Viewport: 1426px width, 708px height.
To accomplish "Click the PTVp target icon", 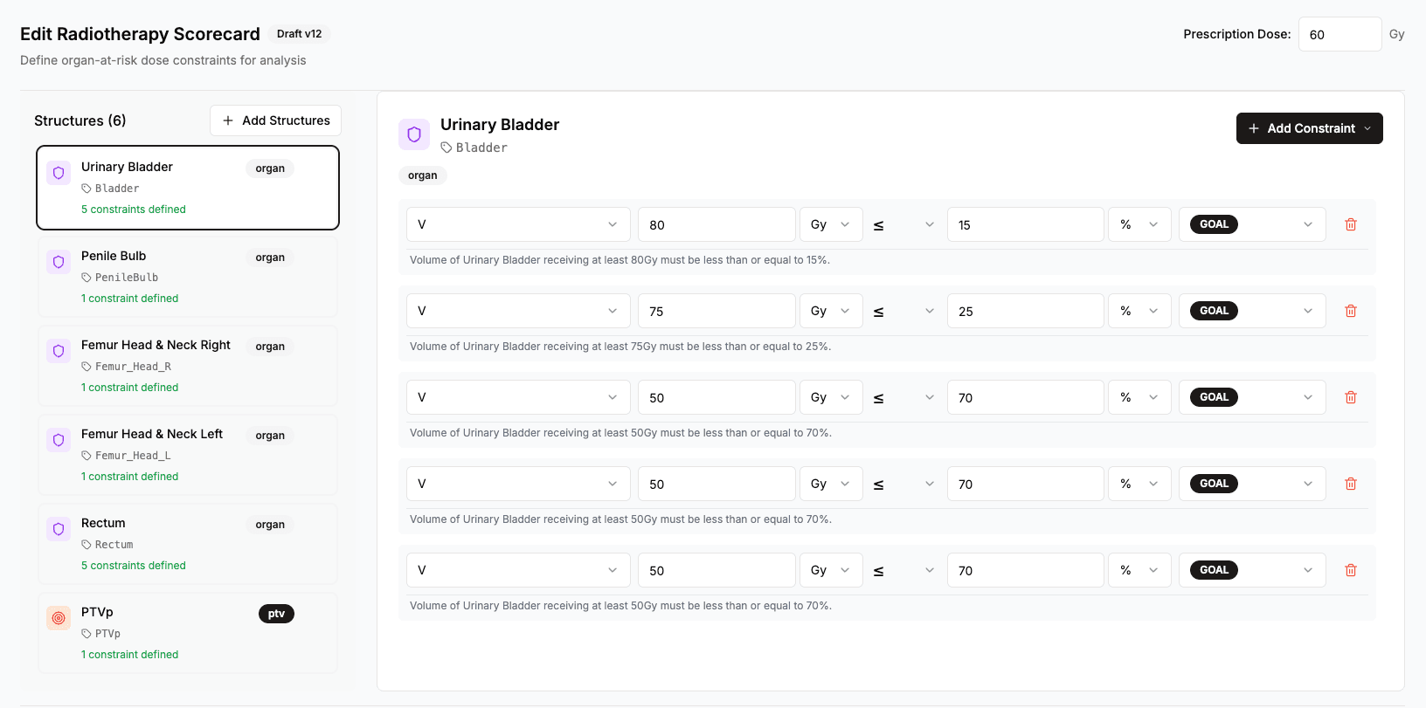I will (x=59, y=618).
